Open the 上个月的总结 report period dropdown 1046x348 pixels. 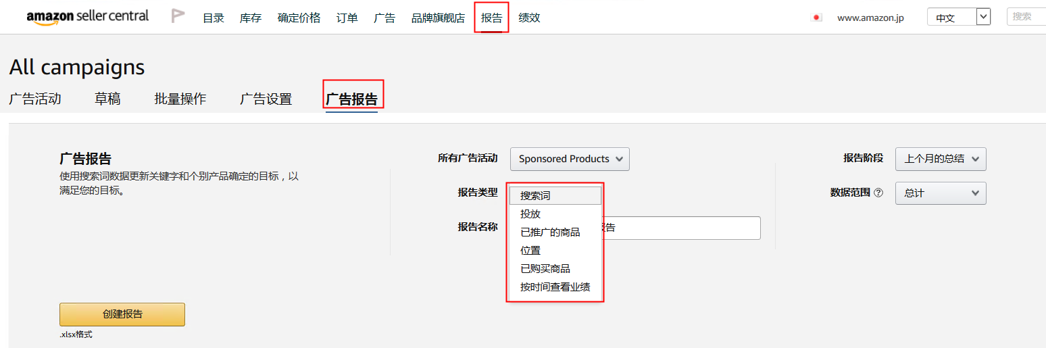point(941,159)
